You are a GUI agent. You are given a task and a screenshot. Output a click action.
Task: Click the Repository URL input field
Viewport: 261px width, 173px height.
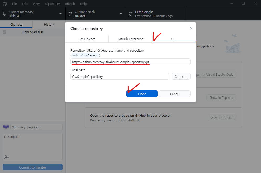(x=130, y=62)
